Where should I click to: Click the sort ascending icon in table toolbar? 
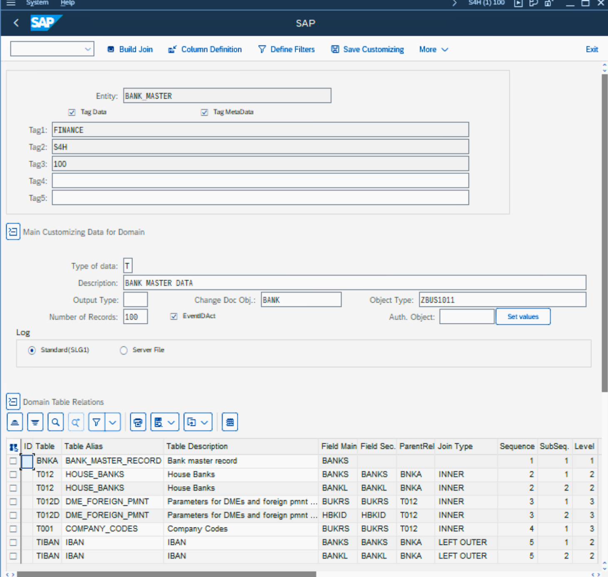pos(15,422)
